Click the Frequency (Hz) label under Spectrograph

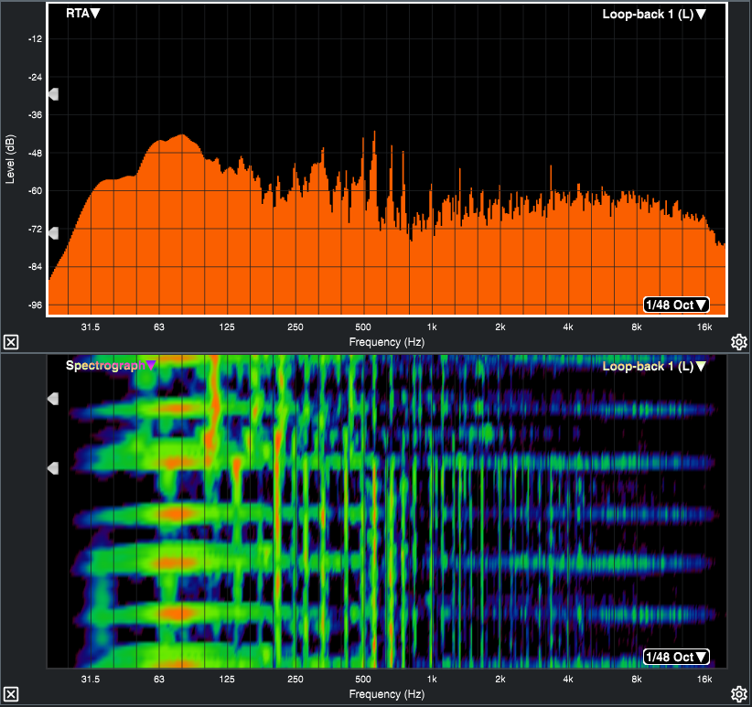click(x=387, y=694)
